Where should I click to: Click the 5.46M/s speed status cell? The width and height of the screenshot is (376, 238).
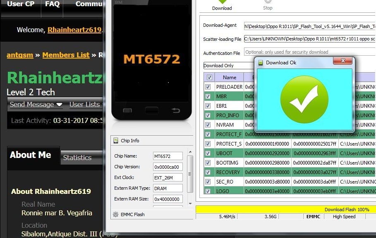216,217
